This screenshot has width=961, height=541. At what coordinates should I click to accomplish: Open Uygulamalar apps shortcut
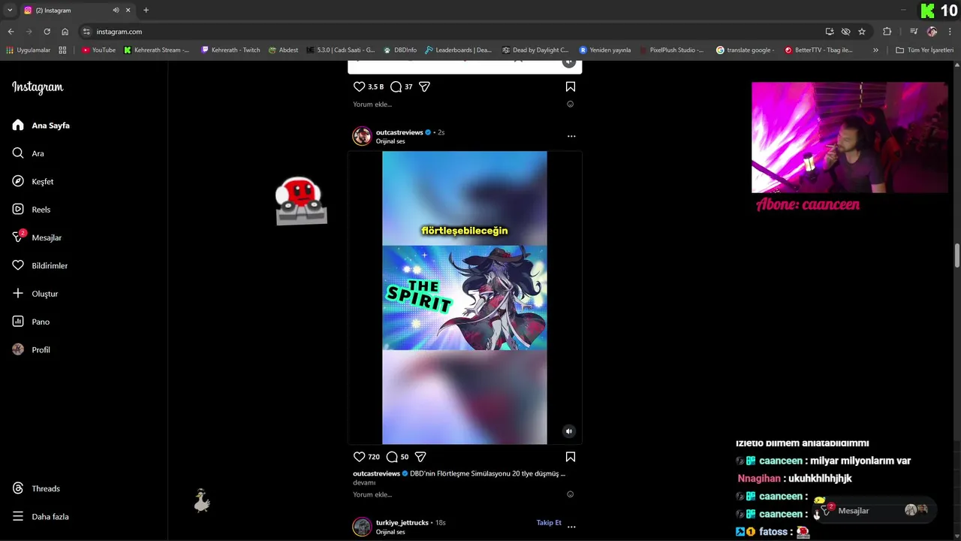[x=28, y=50]
